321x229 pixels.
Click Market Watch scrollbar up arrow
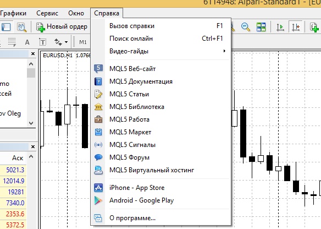click(31, 157)
